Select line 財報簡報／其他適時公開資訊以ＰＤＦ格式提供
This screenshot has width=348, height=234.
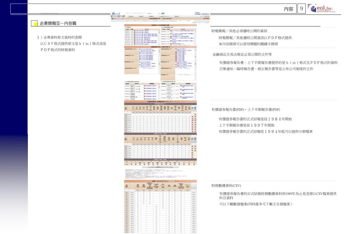click(x=255, y=38)
